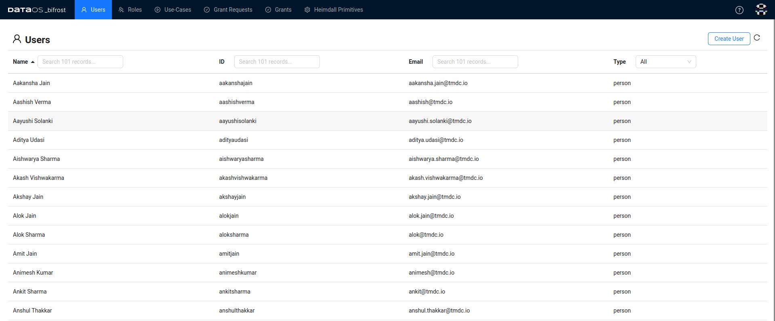The width and height of the screenshot is (775, 321).
Task: Select the Amit Jain name
Action: click(25, 254)
